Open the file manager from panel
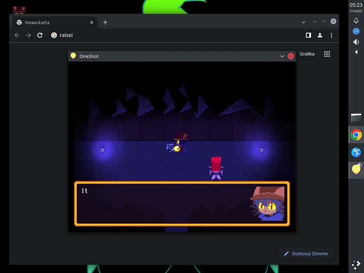The width and height of the screenshot is (364, 273). pos(356,118)
